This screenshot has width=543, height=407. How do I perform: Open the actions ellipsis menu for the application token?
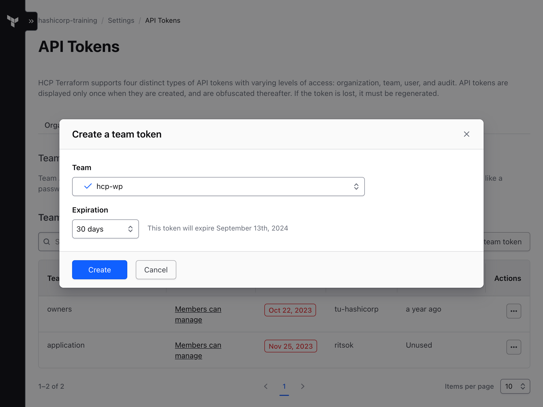click(514, 347)
